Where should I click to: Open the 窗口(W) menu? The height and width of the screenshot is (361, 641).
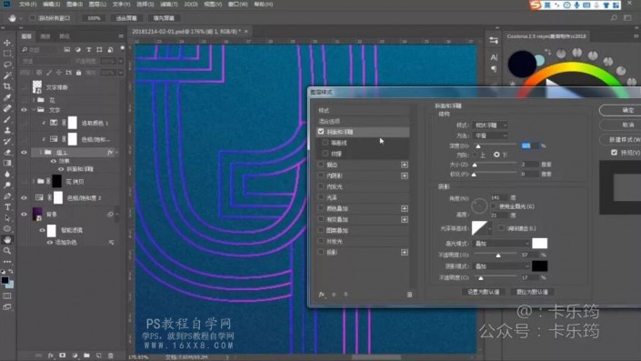click(238, 4)
